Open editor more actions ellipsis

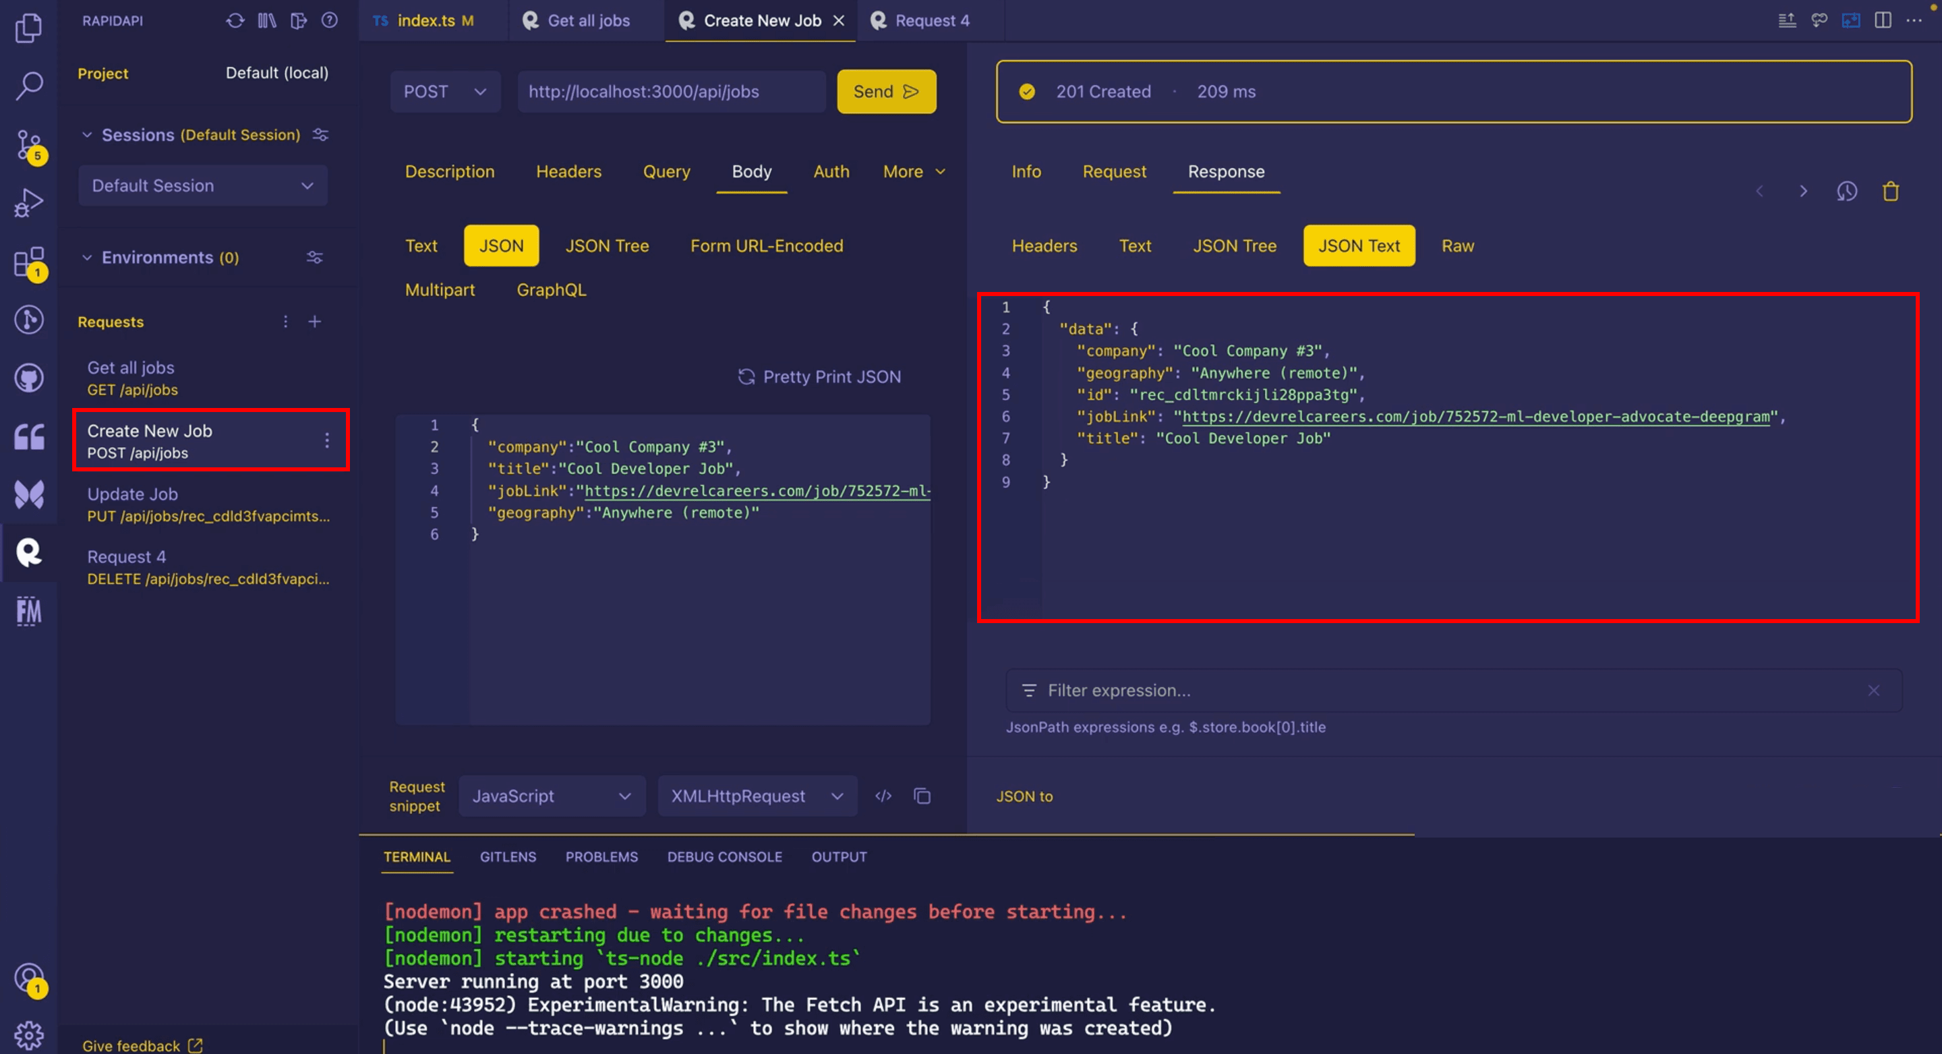pos(1914,20)
